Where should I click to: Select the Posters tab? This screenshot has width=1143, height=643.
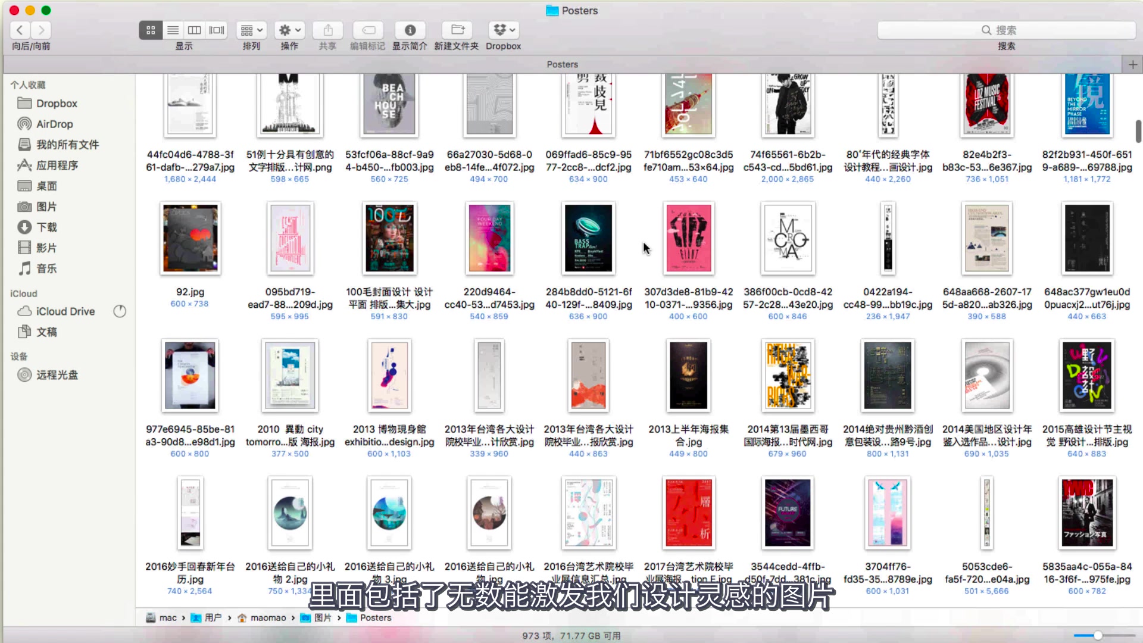point(562,64)
